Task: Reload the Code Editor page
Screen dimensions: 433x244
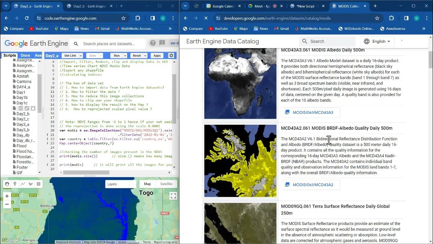Action: pyautogui.click(x=27, y=18)
